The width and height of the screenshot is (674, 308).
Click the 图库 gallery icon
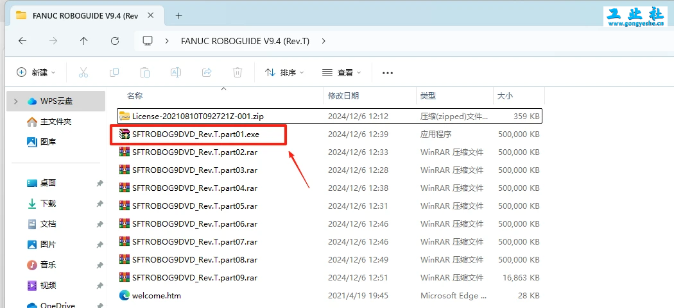click(32, 142)
